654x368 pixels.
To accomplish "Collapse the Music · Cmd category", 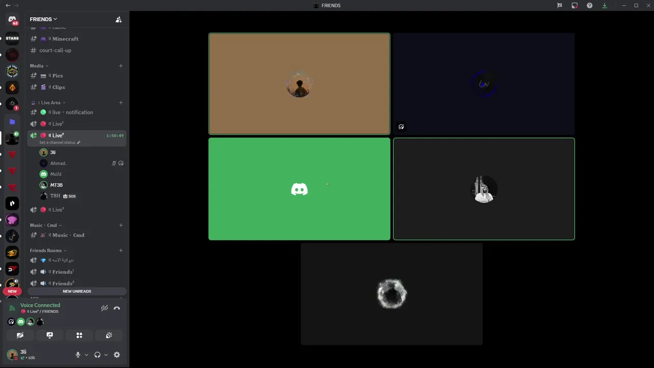I will click(45, 225).
